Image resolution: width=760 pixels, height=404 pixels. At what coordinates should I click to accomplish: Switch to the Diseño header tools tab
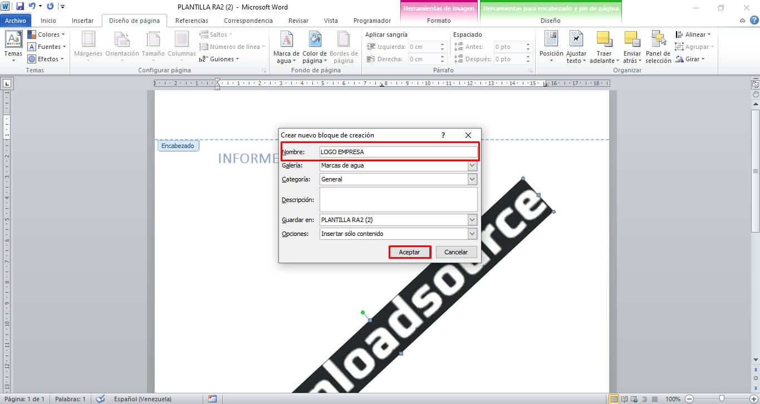click(x=550, y=21)
